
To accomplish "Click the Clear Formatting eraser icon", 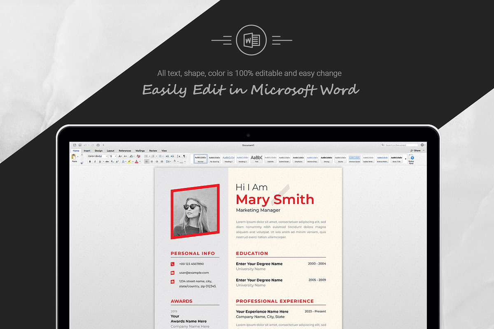I will coord(138,156).
